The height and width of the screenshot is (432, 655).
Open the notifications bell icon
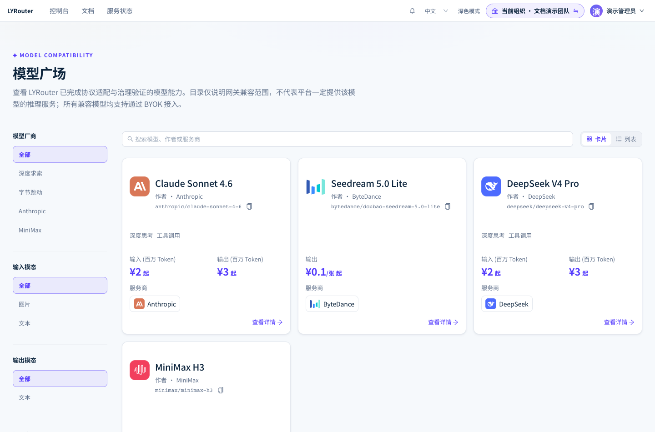pyautogui.click(x=412, y=11)
